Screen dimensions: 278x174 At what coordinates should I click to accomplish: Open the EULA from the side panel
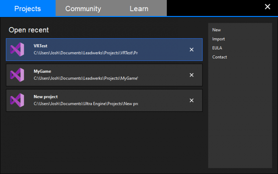(217, 48)
